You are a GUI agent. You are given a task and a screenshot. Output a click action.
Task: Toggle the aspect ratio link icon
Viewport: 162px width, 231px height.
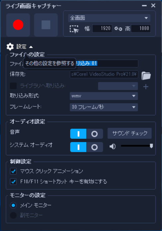[118, 28]
